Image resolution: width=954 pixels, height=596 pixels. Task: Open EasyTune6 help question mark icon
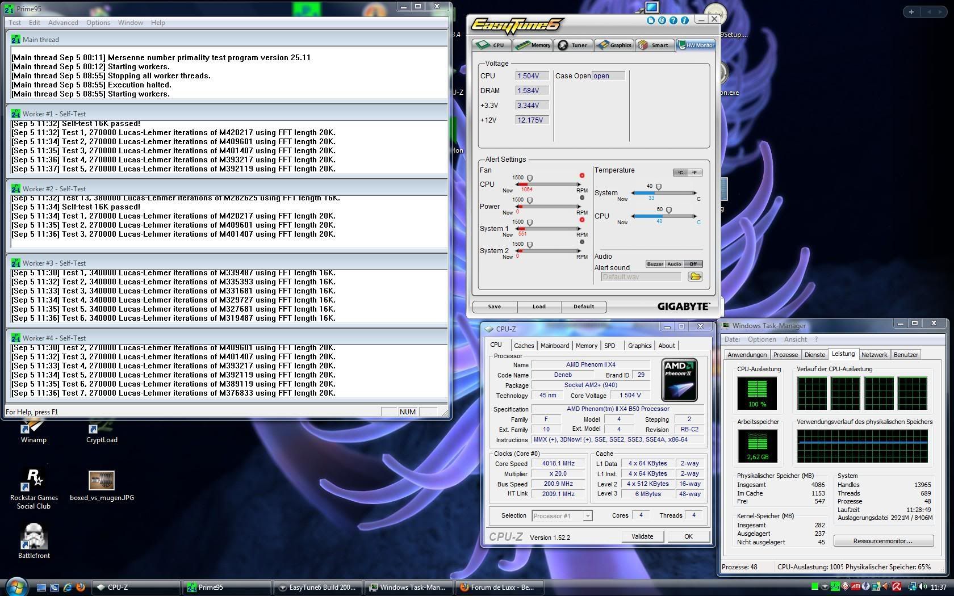(x=673, y=20)
